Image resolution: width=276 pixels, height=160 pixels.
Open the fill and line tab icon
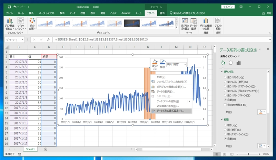(223, 63)
